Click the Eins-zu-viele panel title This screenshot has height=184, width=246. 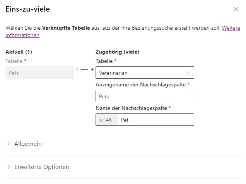point(27,9)
